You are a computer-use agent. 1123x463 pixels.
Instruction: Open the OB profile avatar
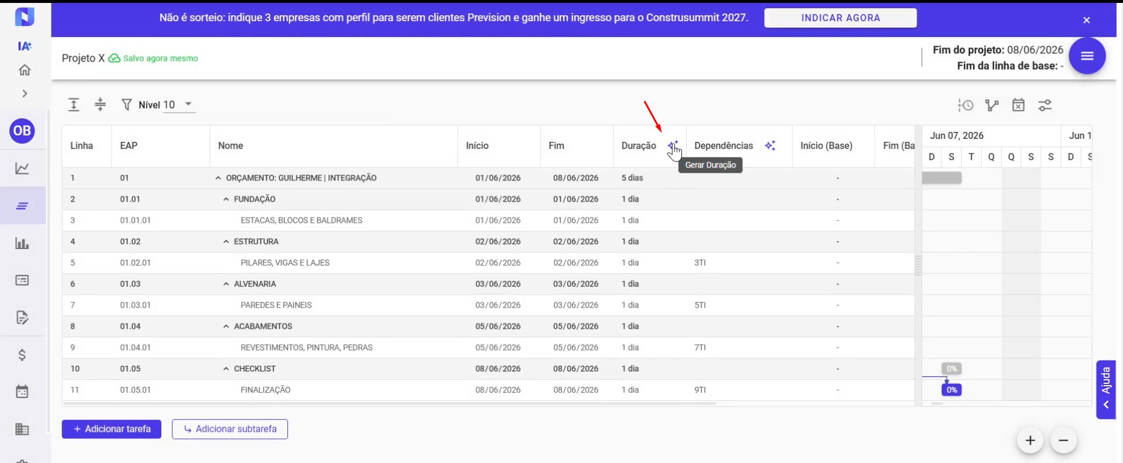[22, 131]
